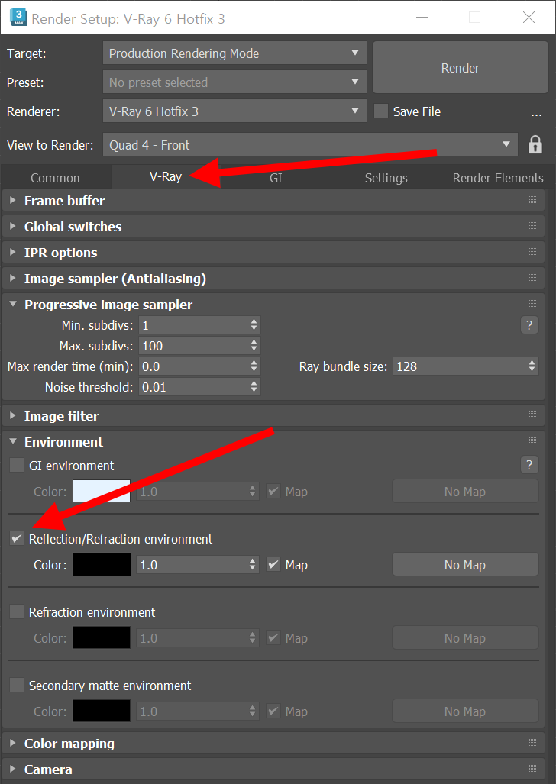Screen dimensions: 556x784
Task: Collapse the Progressive image sampler rollout
Action: [x=14, y=304]
